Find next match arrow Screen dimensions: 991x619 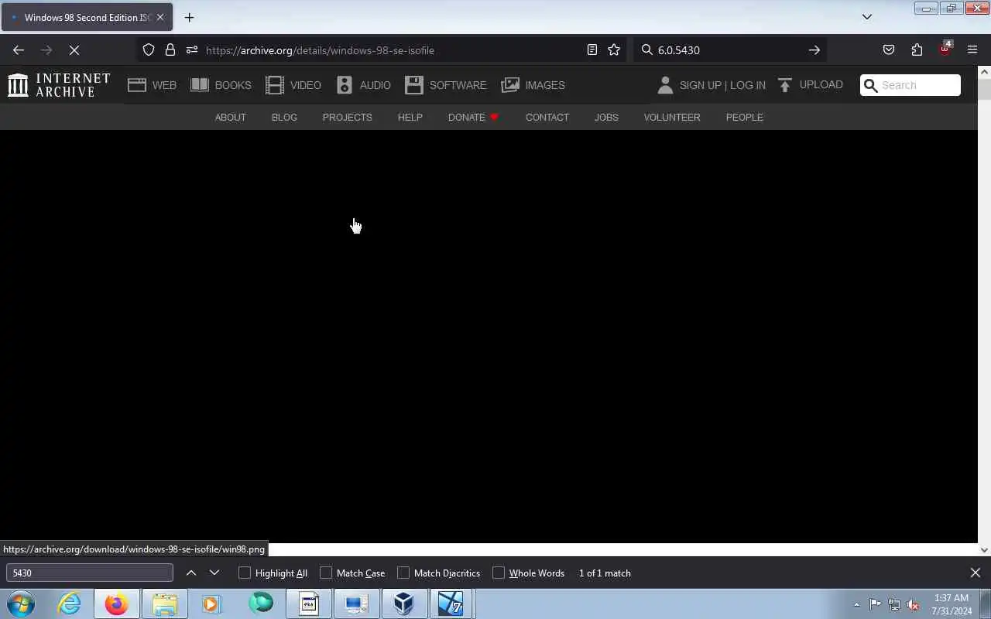pos(214,573)
